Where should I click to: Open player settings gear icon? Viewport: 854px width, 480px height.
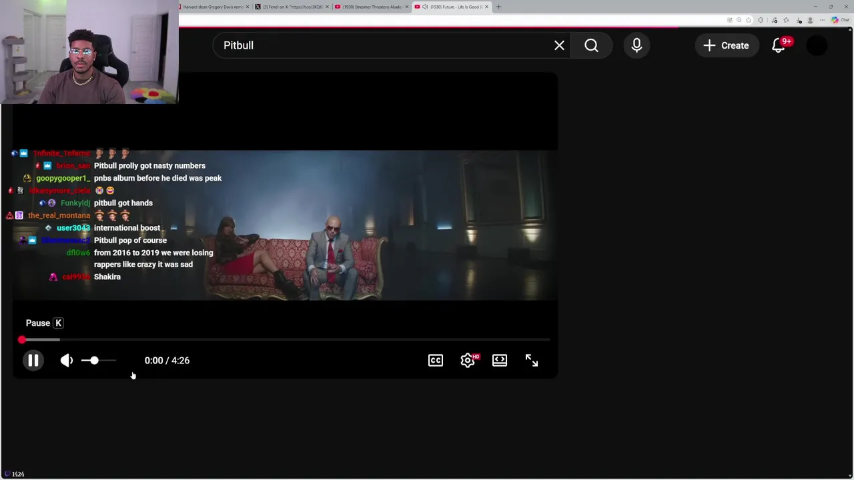coord(468,361)
